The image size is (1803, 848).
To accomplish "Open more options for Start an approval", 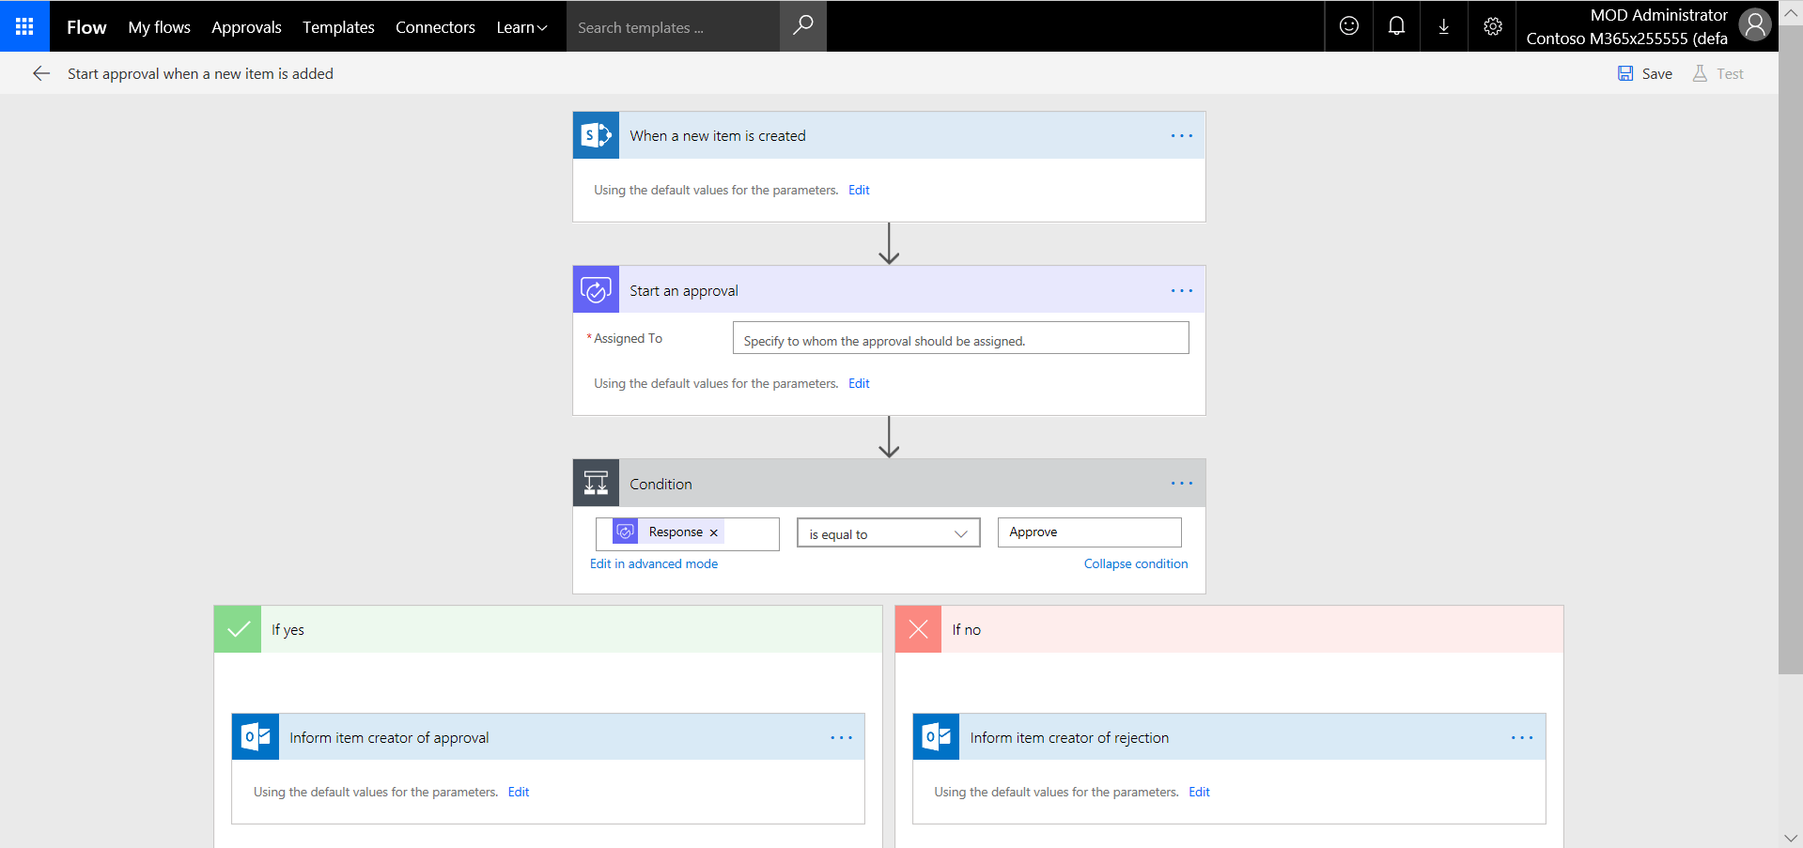I will [x=1182, y=291].
